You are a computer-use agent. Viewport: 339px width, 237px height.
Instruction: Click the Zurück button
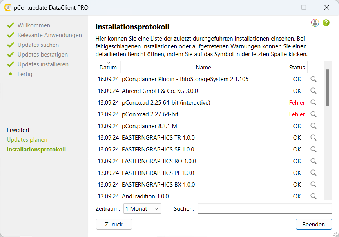click(x=114, y=224)
